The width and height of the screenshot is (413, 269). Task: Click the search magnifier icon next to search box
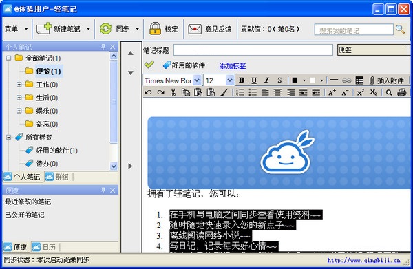400,29
